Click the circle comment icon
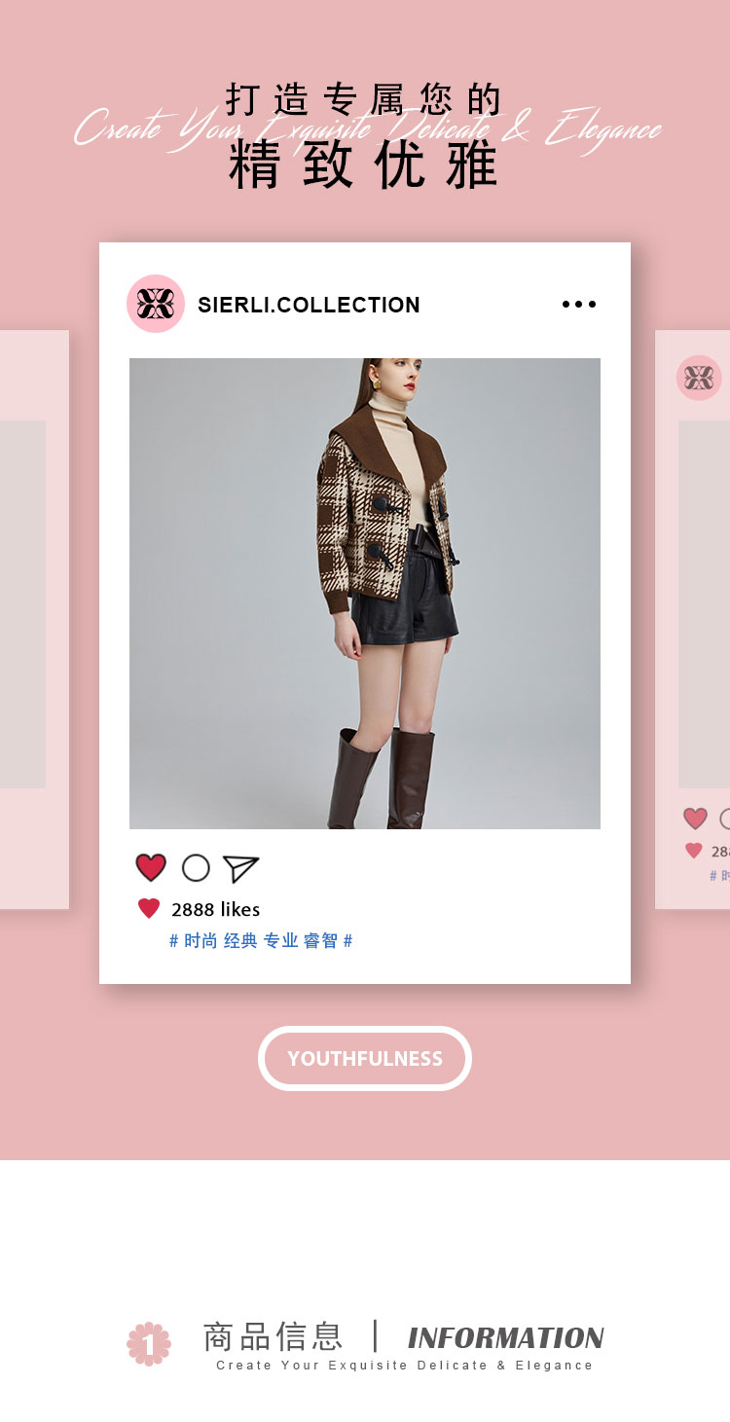Screen dimensions: 730x1422 [x=196, y=867]
